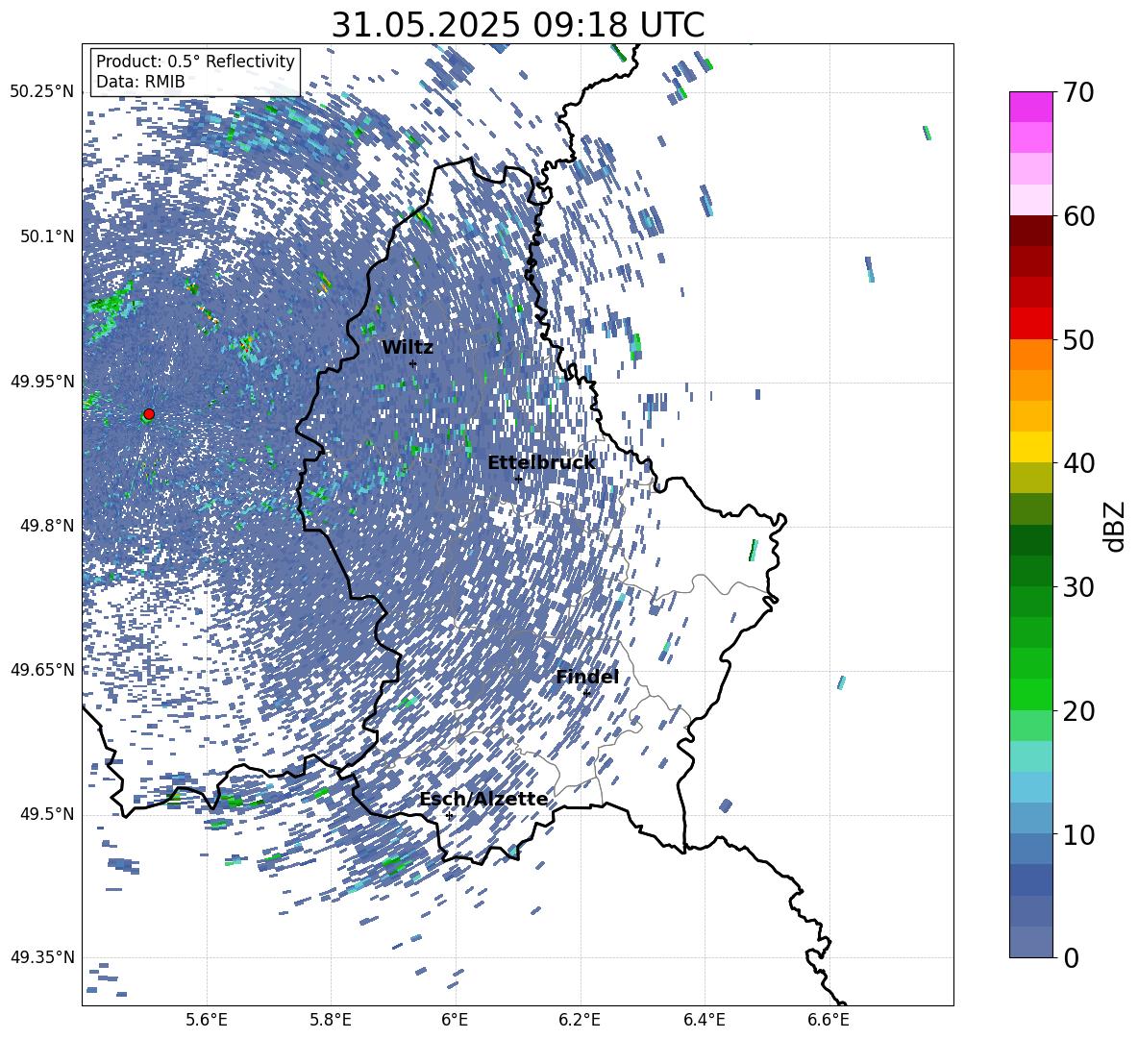This screenshot has width=1138, height=1039.
Task: Click the magenta top colorbar segment
Action: (x=1030, y=108)
